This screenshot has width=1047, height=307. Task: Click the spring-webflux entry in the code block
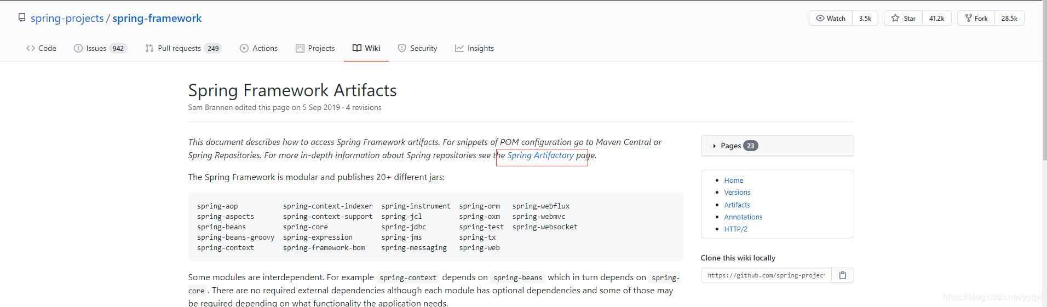[541, 206]
